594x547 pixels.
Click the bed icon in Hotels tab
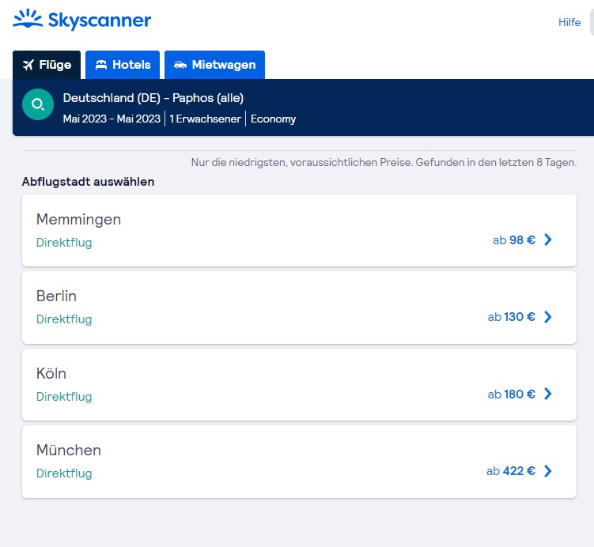pyautogui.click(x=101, y=65)
